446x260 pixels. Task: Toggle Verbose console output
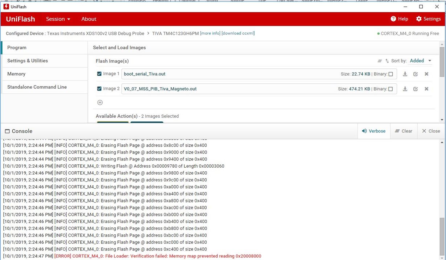coord(374,131)
